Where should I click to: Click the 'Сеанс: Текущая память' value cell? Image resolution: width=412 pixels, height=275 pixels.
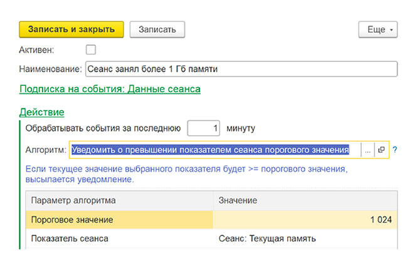tap(305, 239)
